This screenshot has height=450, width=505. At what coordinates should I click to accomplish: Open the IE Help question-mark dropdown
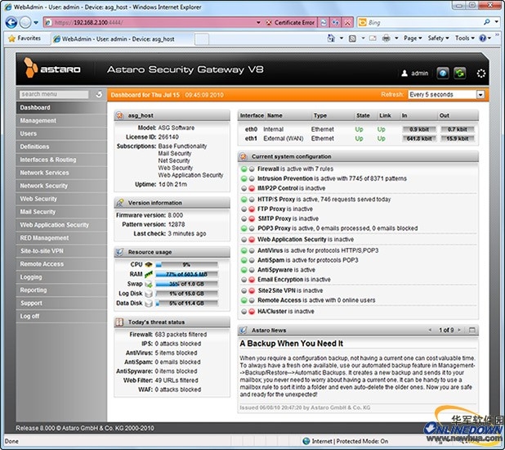pos(485,38)
